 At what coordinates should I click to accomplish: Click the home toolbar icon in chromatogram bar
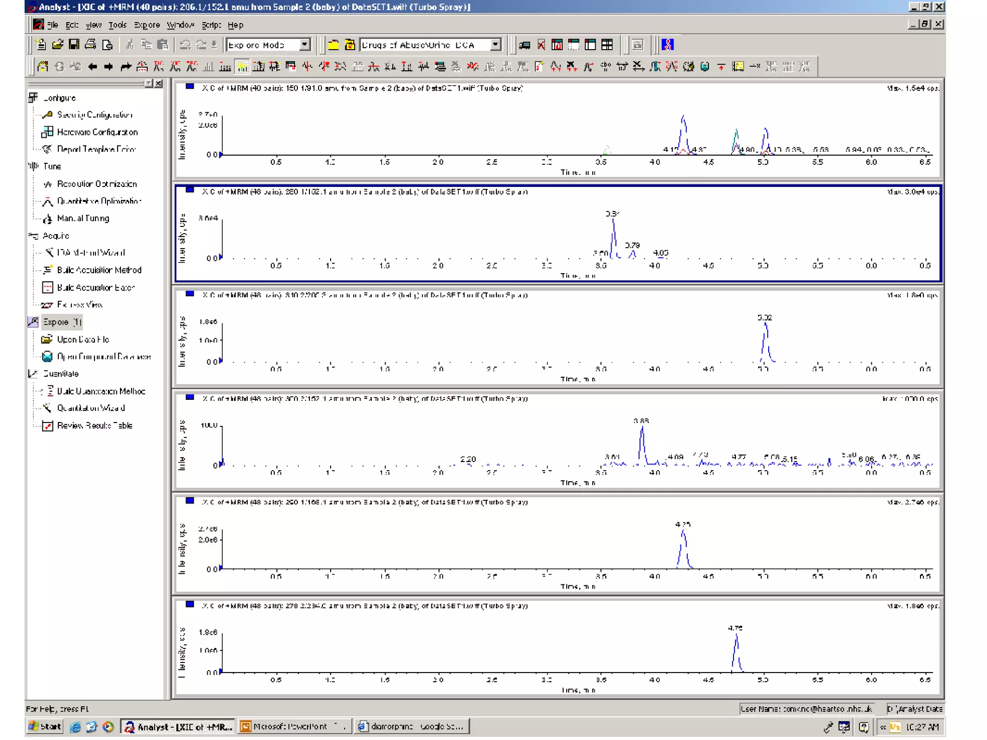point(43,66)
